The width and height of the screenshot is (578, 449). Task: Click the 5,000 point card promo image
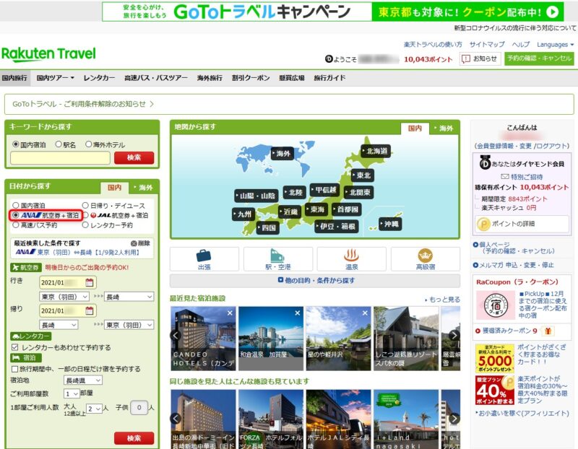tap(495, 358)
